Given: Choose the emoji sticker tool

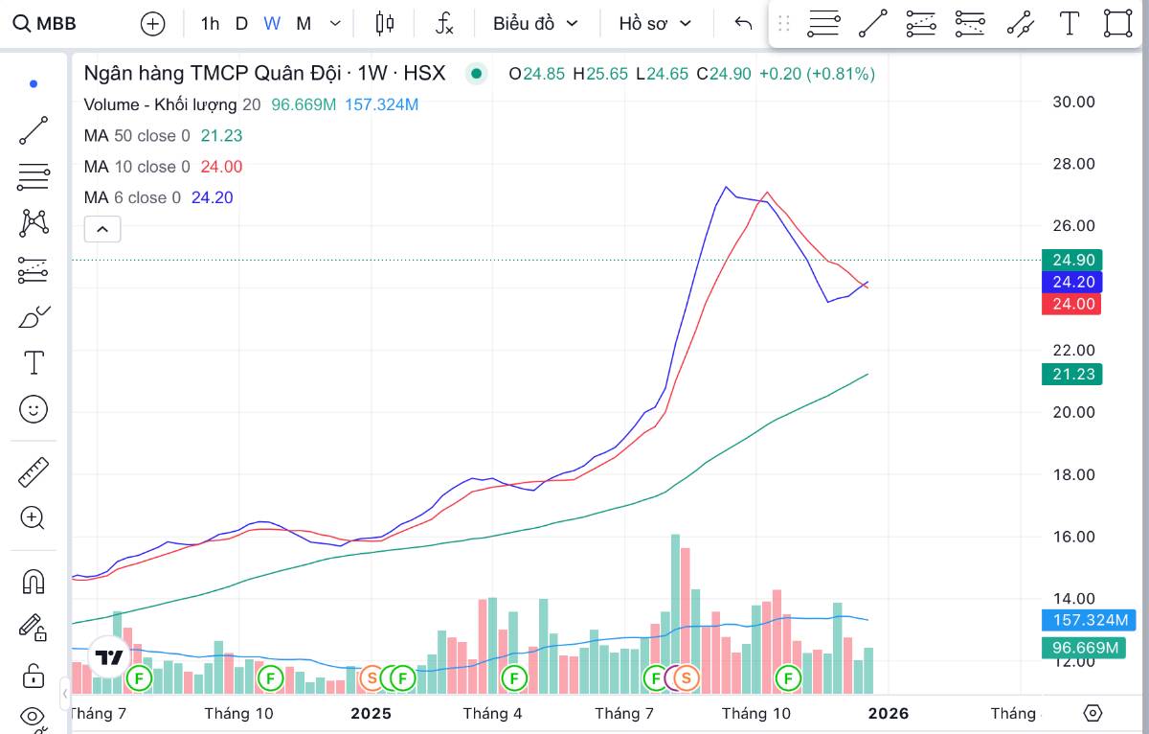Looking at the screenshot, I should pos(34,410).
